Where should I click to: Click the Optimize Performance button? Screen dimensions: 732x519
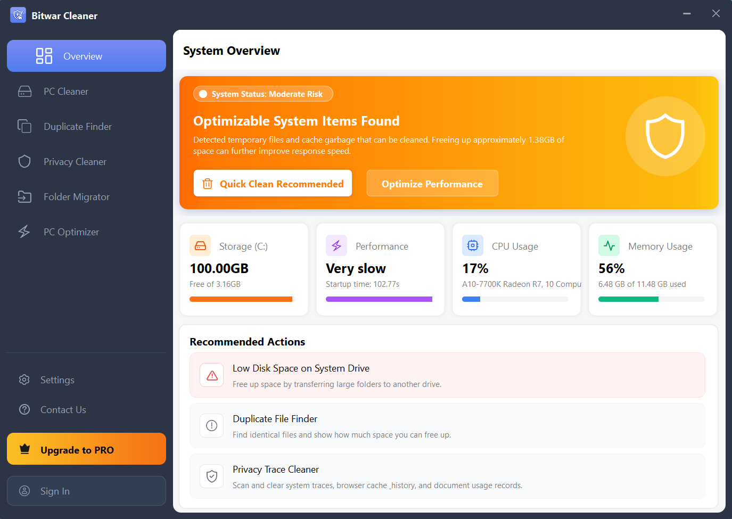click(x=432, y=183)
